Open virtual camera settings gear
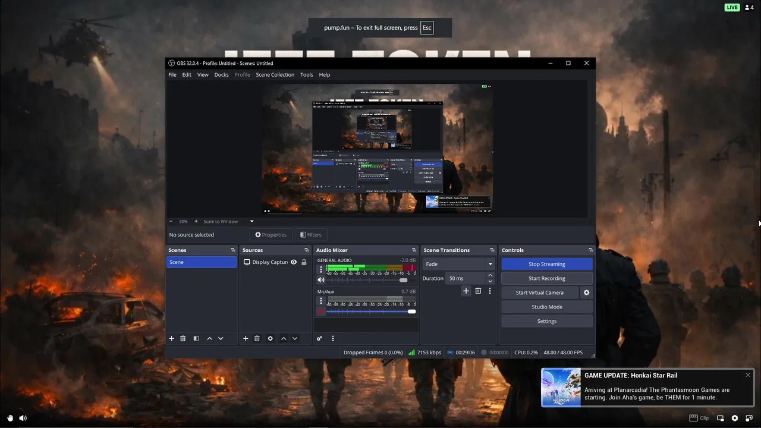 587,292
